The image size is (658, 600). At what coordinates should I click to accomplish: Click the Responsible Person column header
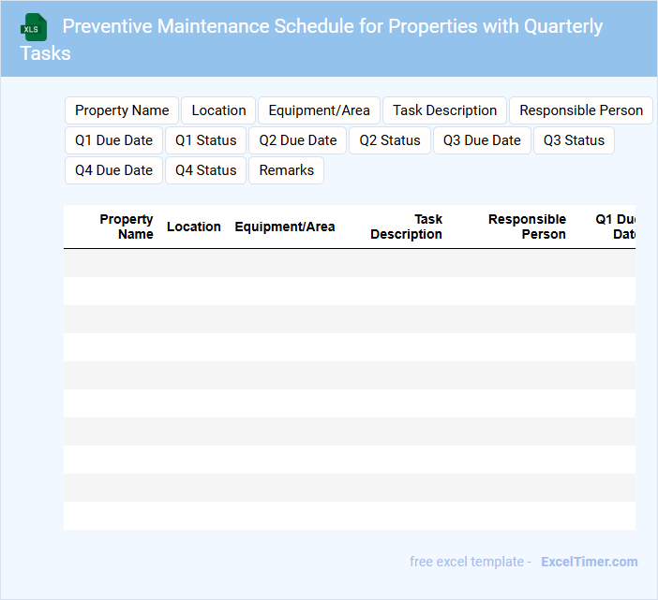click(527, 227)
